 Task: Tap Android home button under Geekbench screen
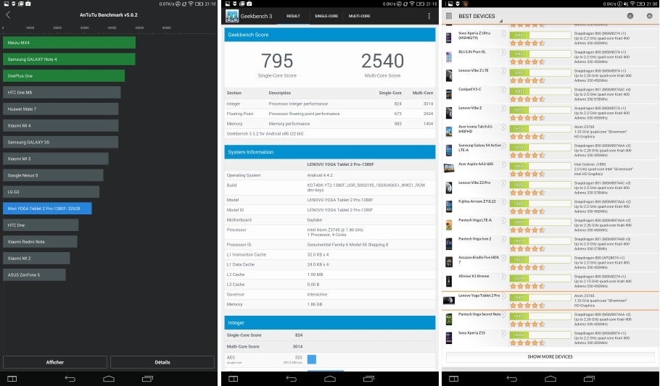[x=330, y=379]
